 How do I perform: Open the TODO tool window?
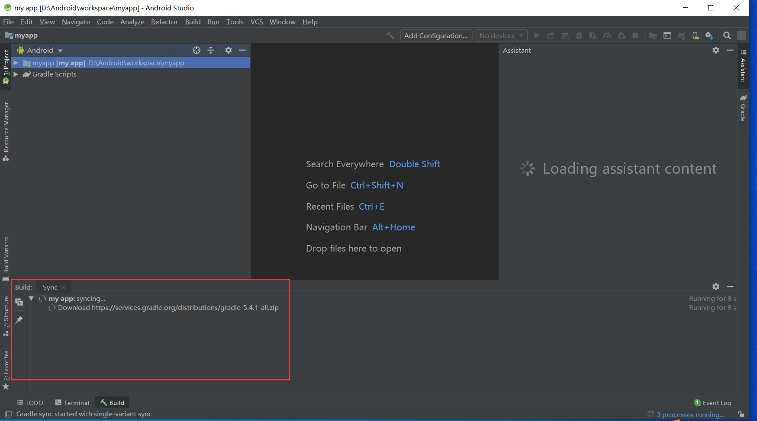[30, 402]
